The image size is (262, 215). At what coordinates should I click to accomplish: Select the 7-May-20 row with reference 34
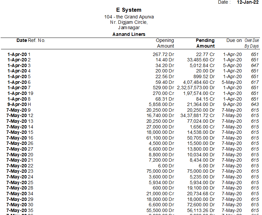(x=20, y=194)
